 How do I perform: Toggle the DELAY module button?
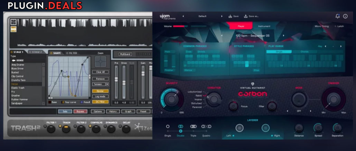tap(126, 129)
